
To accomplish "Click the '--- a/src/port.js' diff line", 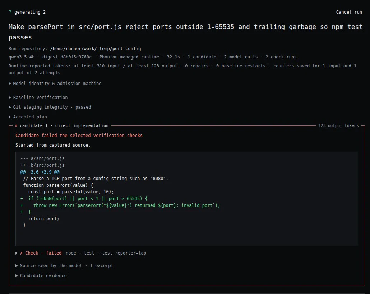I will pos(42,158).
